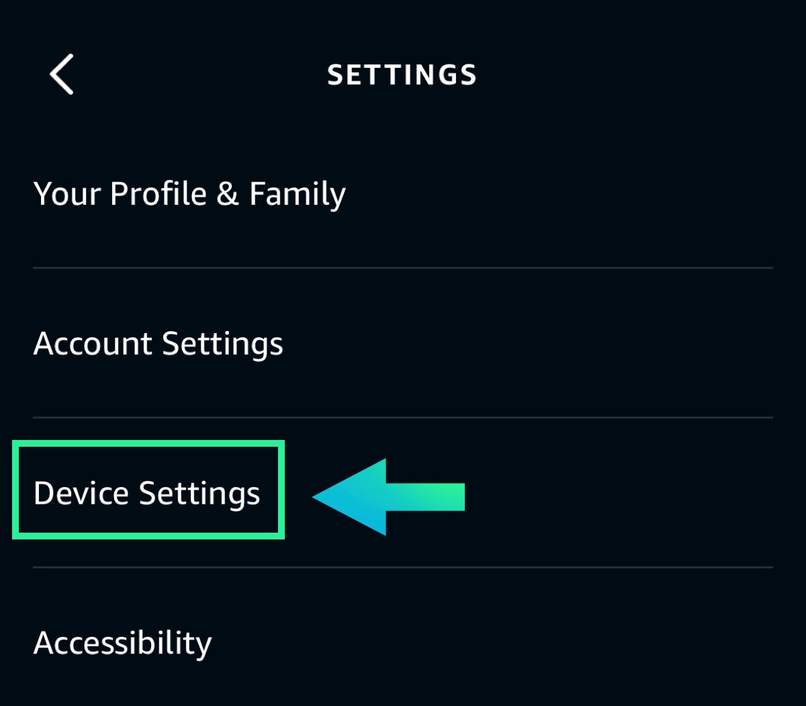Viewport: 806px width, 706px height.
Task: Click the word "Settings" after "Account"
Action: 222,344
